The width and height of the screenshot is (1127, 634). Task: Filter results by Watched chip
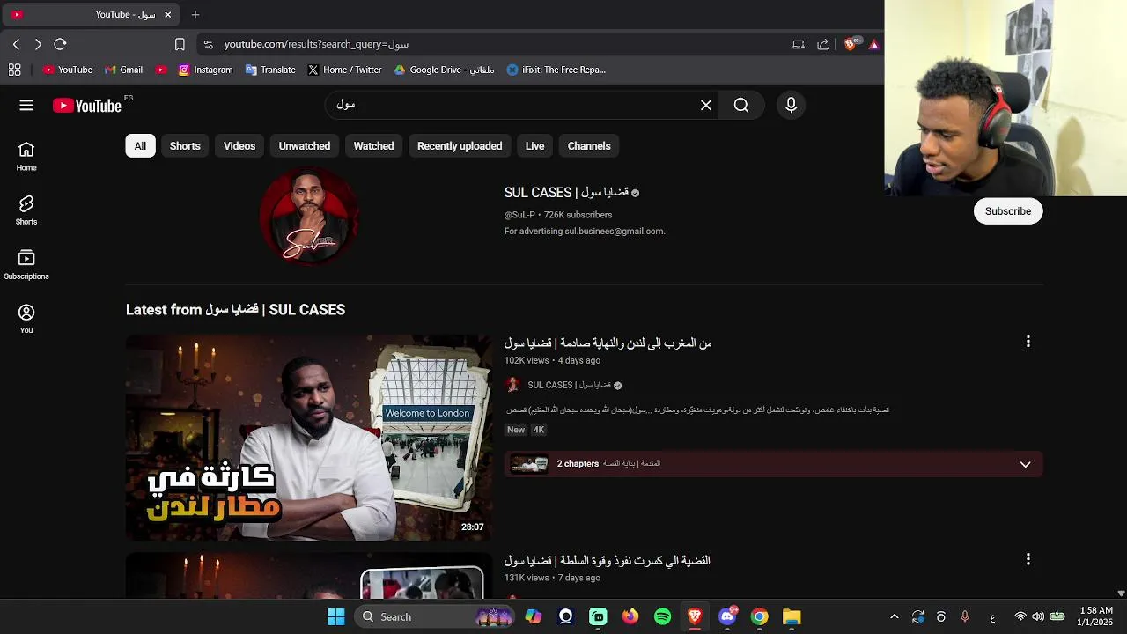point(373,146)
